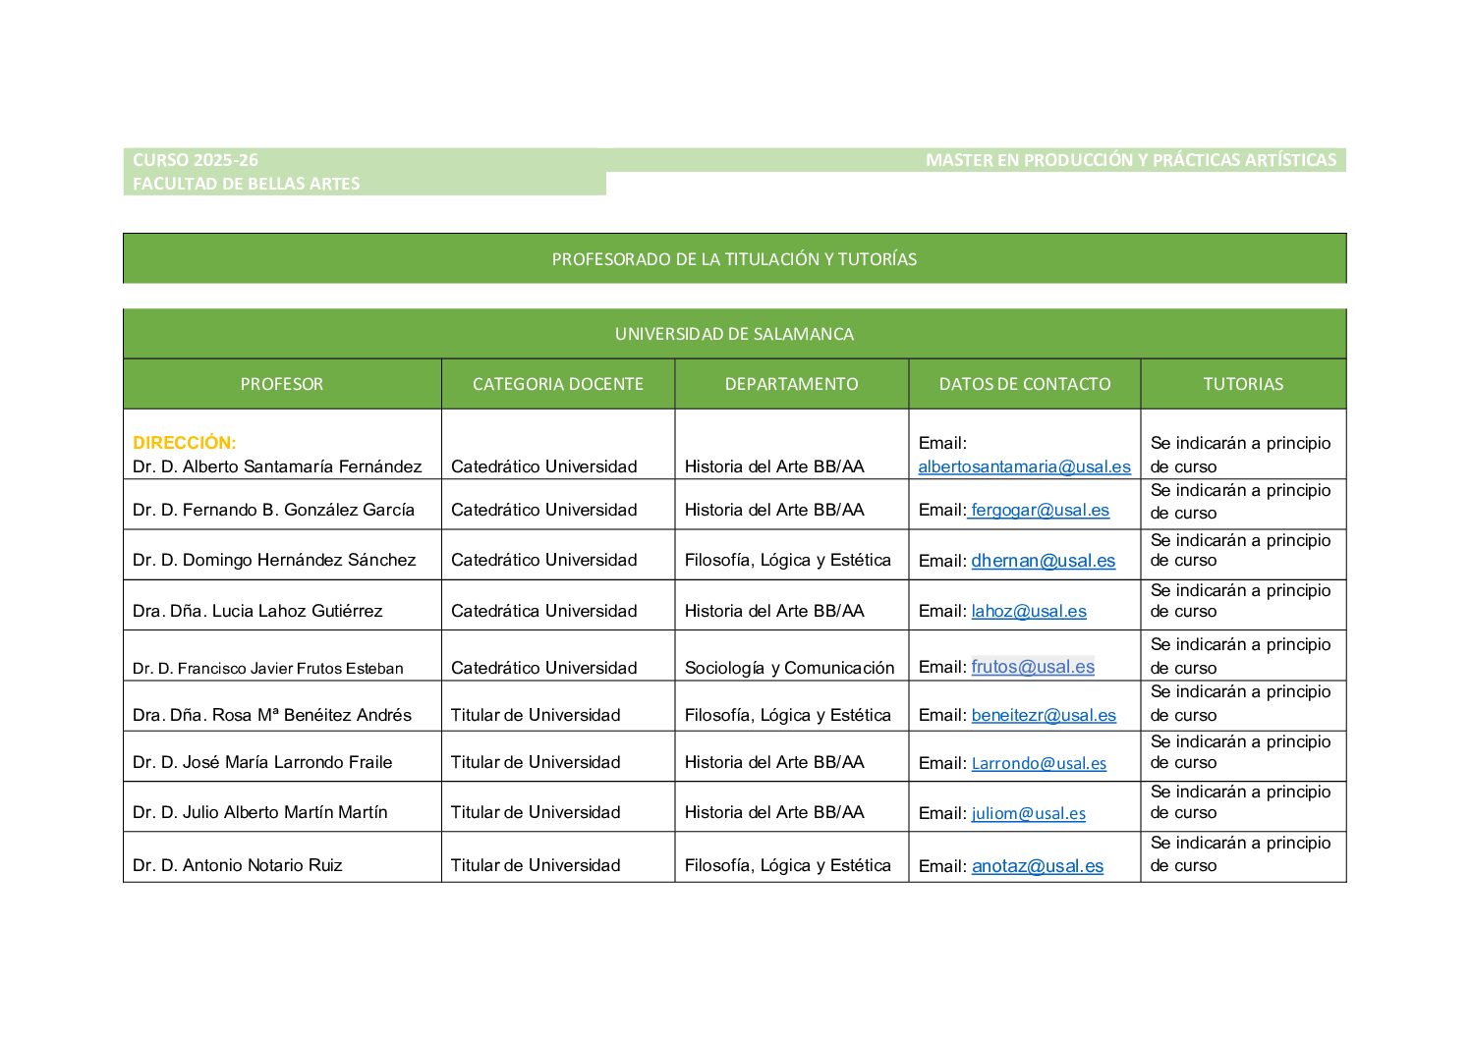Select Titular de Universidad in Antonio Notario row

pyautogui.click(x=536, y=865)
